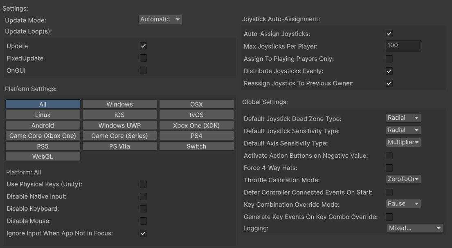The width and height of the screenshot is (452, 248).
Task: Click the Xbox One (XDK) platform button
Action: [x=196, y=125]
